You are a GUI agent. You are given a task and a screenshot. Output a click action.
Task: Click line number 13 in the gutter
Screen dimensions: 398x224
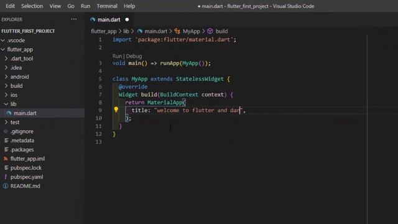point(99,142)
